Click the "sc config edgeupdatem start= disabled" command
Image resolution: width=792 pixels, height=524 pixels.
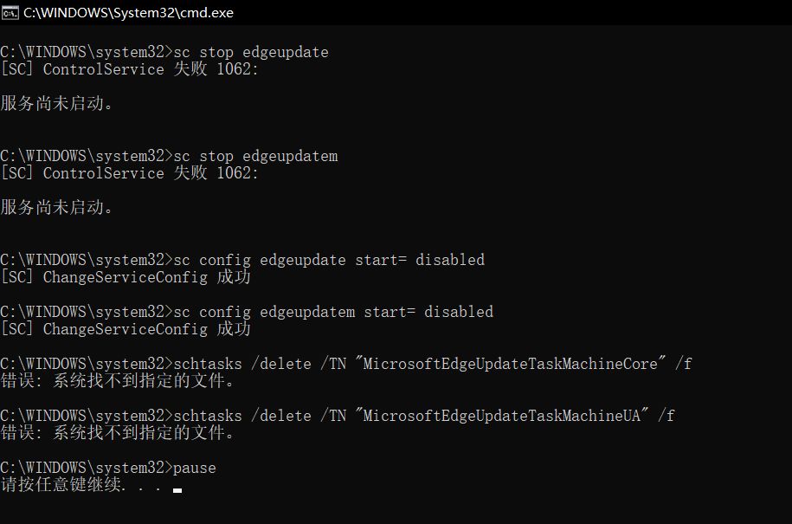pyautogui.click(x=333, y=312)
